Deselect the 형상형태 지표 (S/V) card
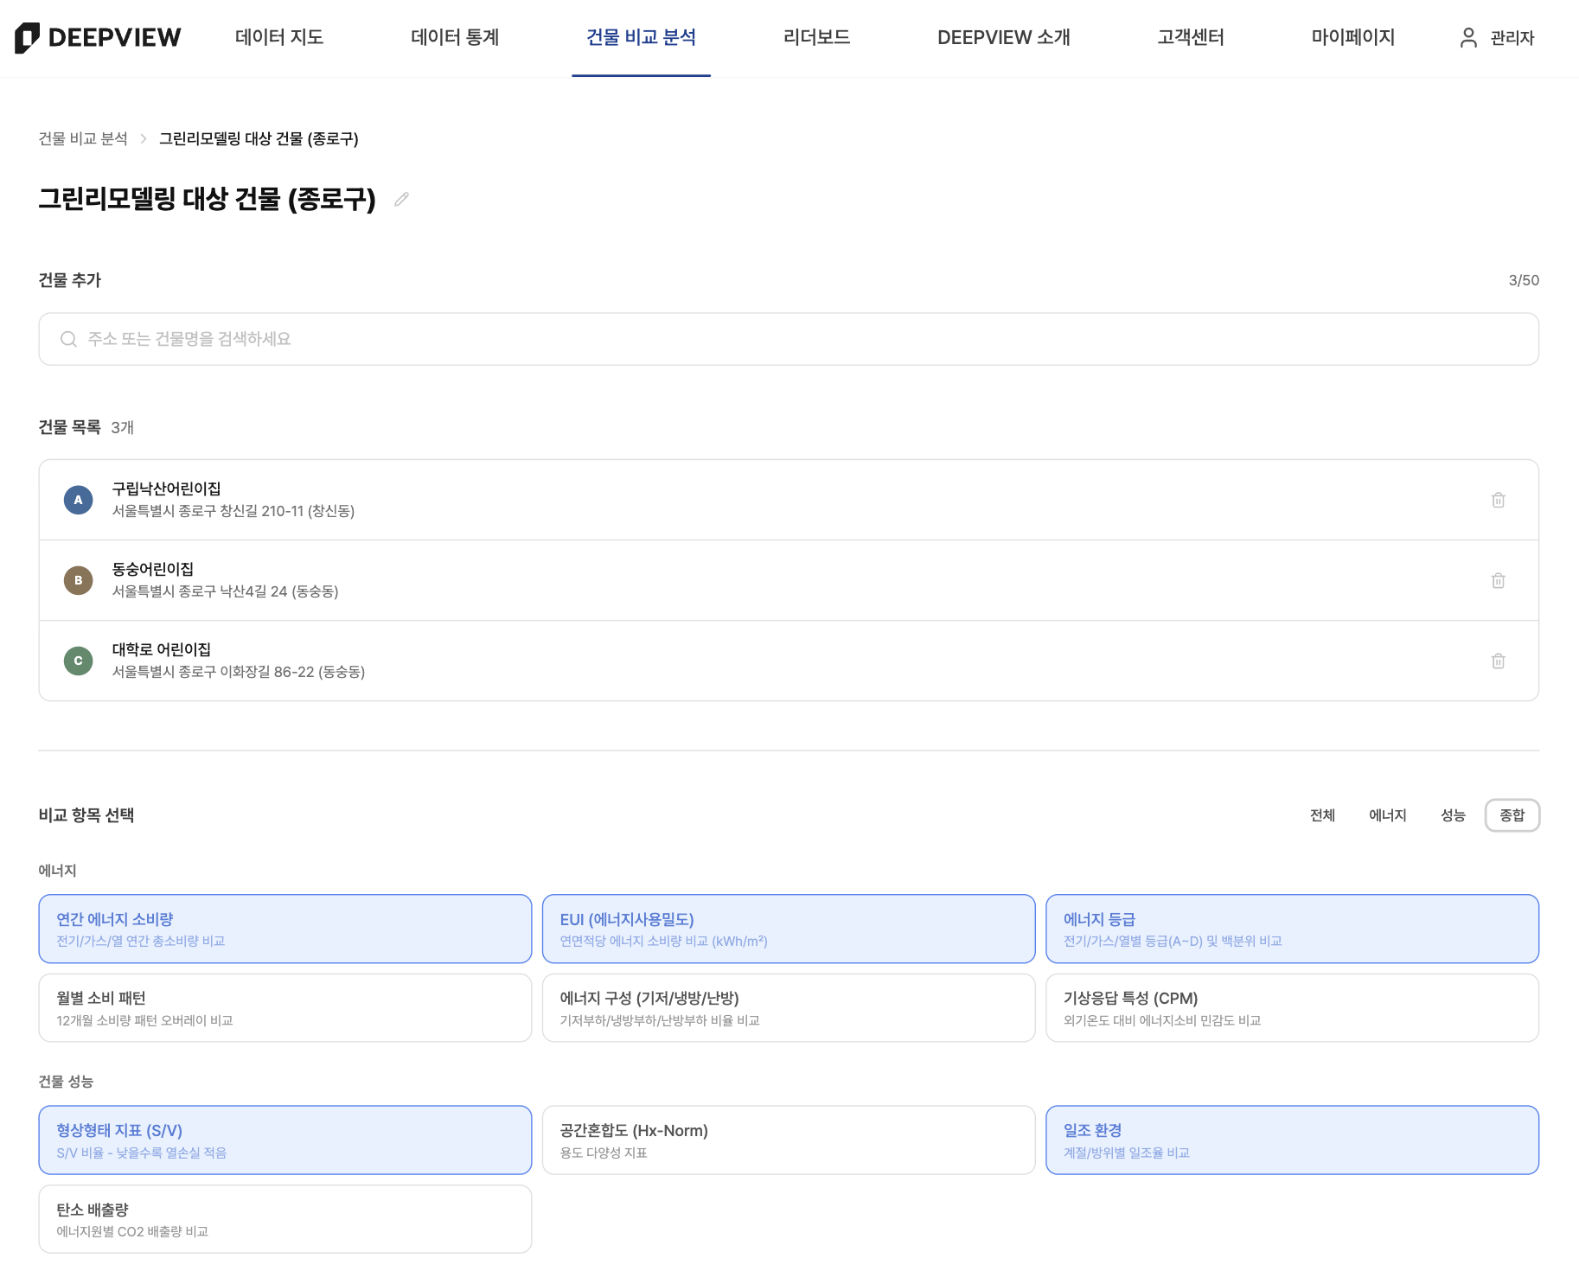This screenshot has height=1271, width=1579. click(285, 1140)
